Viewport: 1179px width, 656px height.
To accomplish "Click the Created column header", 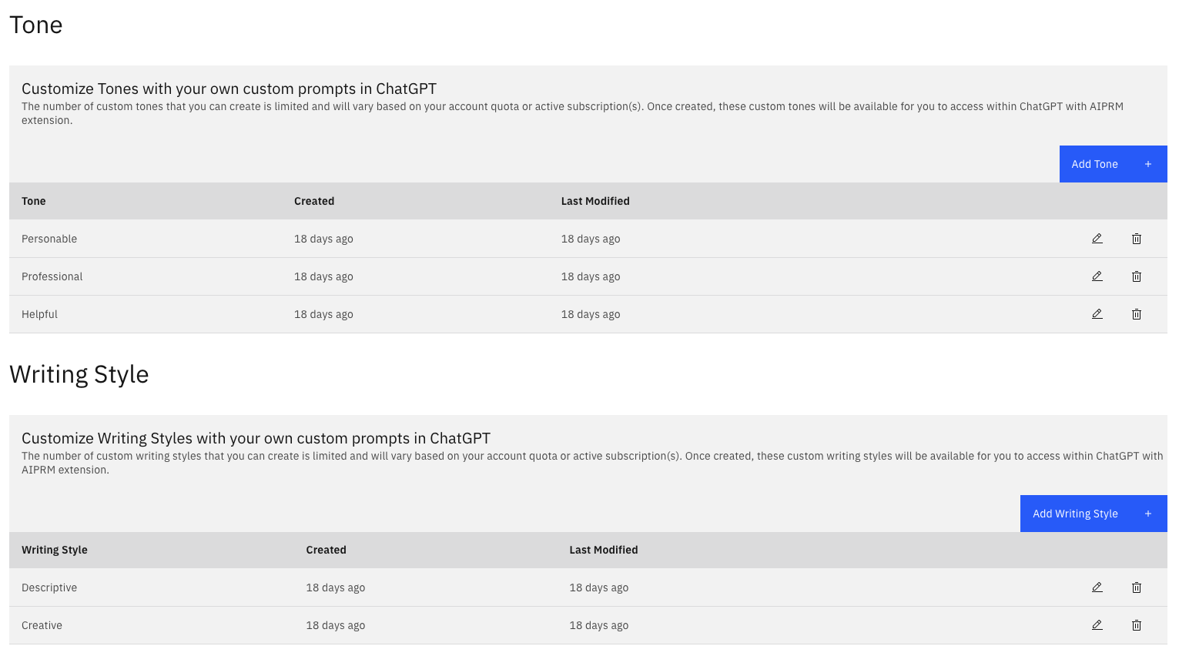I will [314, 201].
